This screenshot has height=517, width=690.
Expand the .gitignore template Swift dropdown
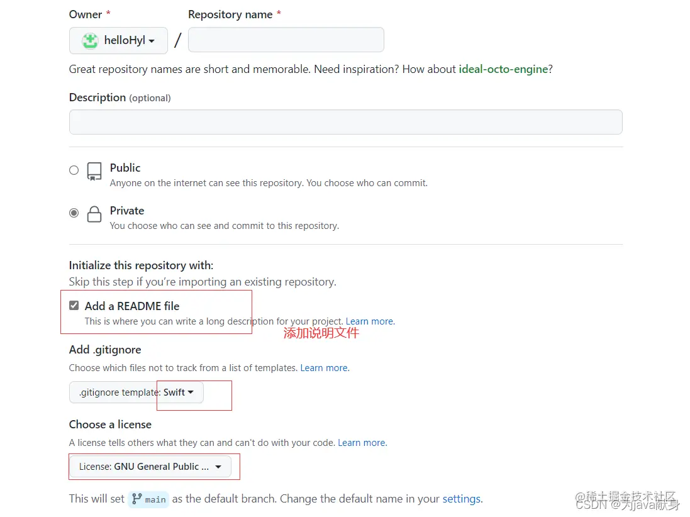click(136, 392)
